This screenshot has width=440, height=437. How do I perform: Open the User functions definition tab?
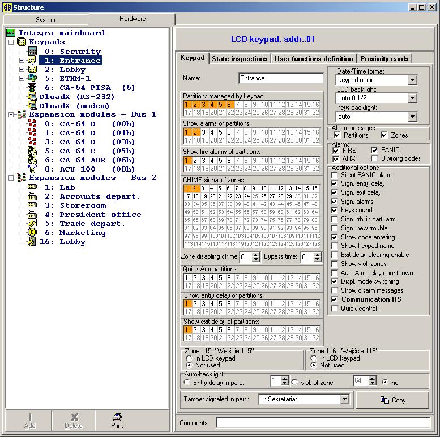click(x=314, y=59)
